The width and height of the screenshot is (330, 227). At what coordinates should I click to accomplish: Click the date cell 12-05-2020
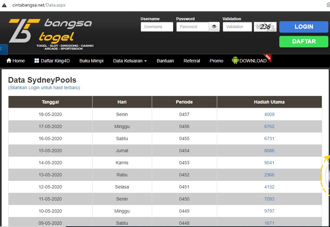click(x=50, y=187)
